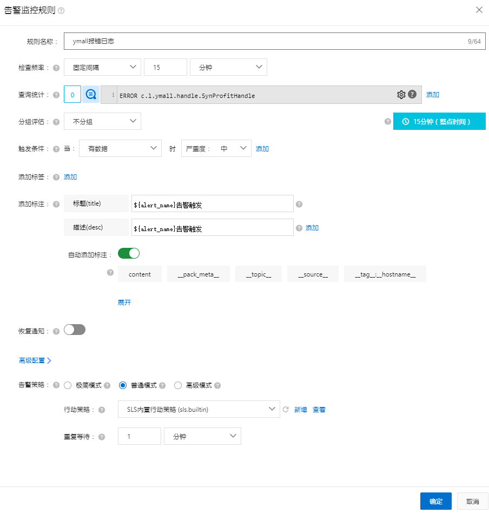
Task: Click help icon inside the query box
Action: (412, 95)
